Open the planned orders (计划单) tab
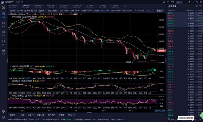Screen dimensions: 203x122 point(21,115)
